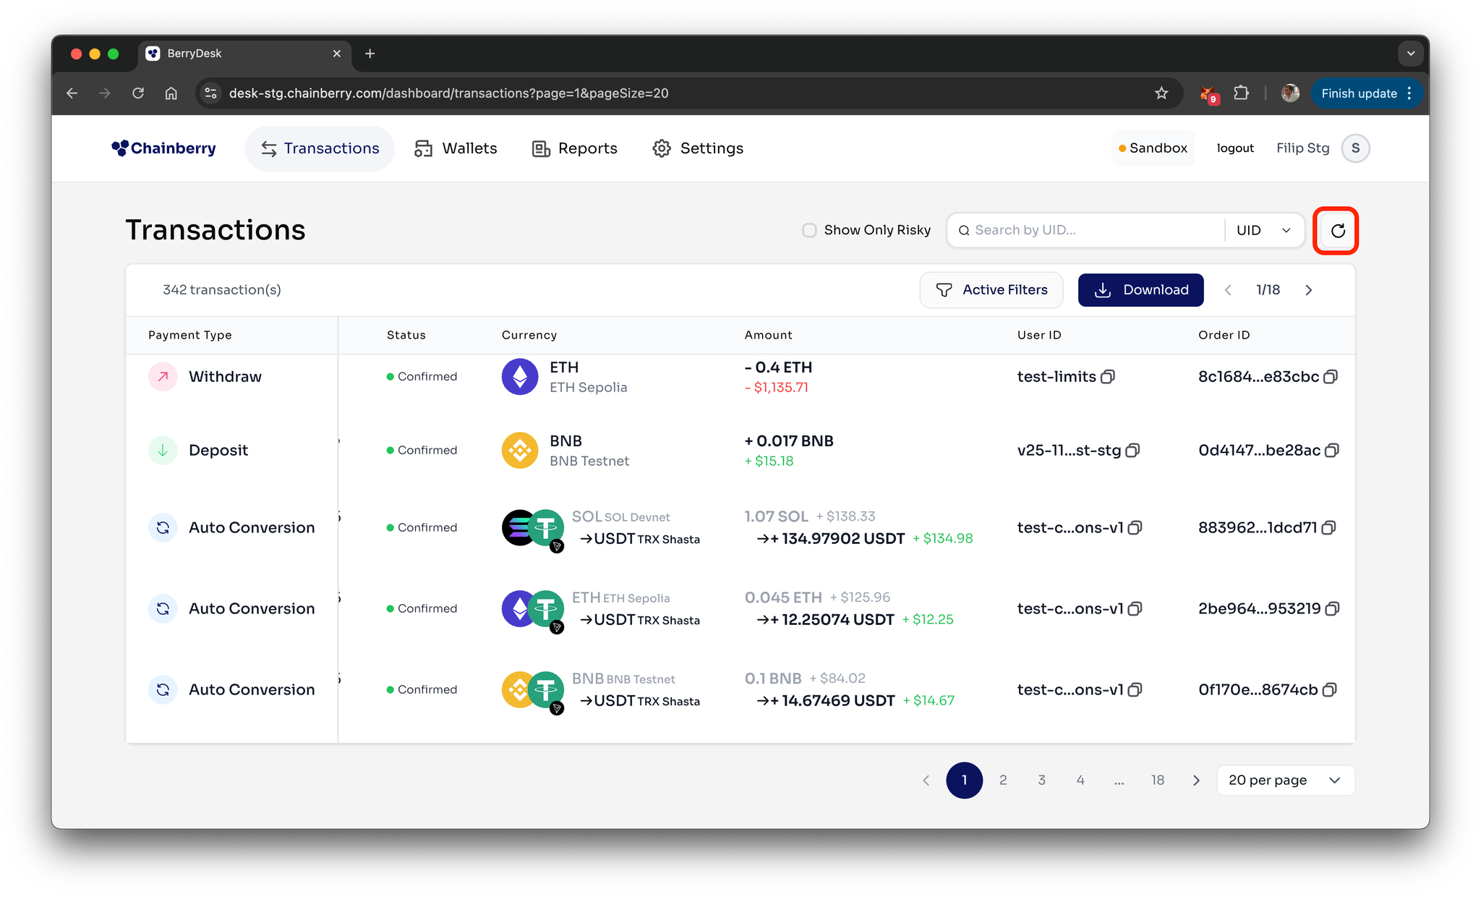This screenshot has height=897, width=1481.
Task: Open the Wallets tab
Action: click(x=456, y=148)
